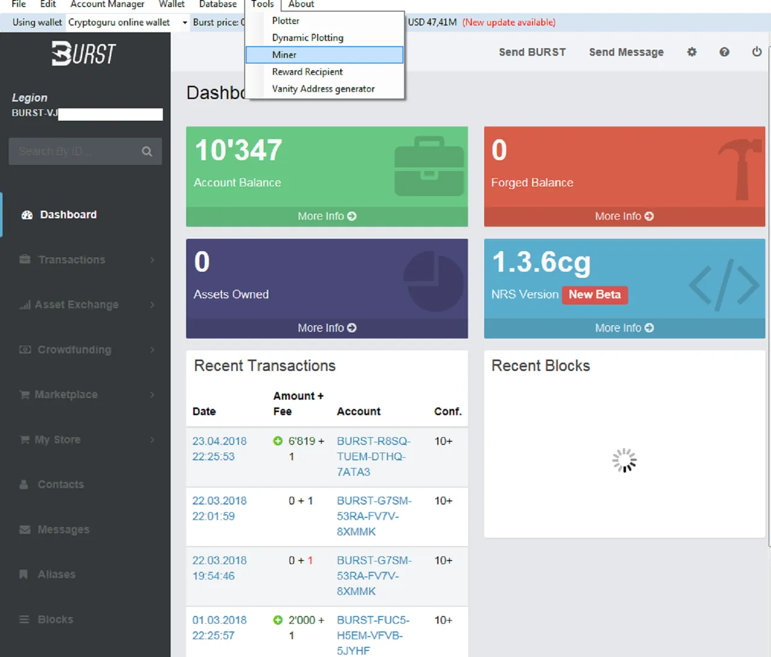Click the Contacts person icon

(24, 484)
